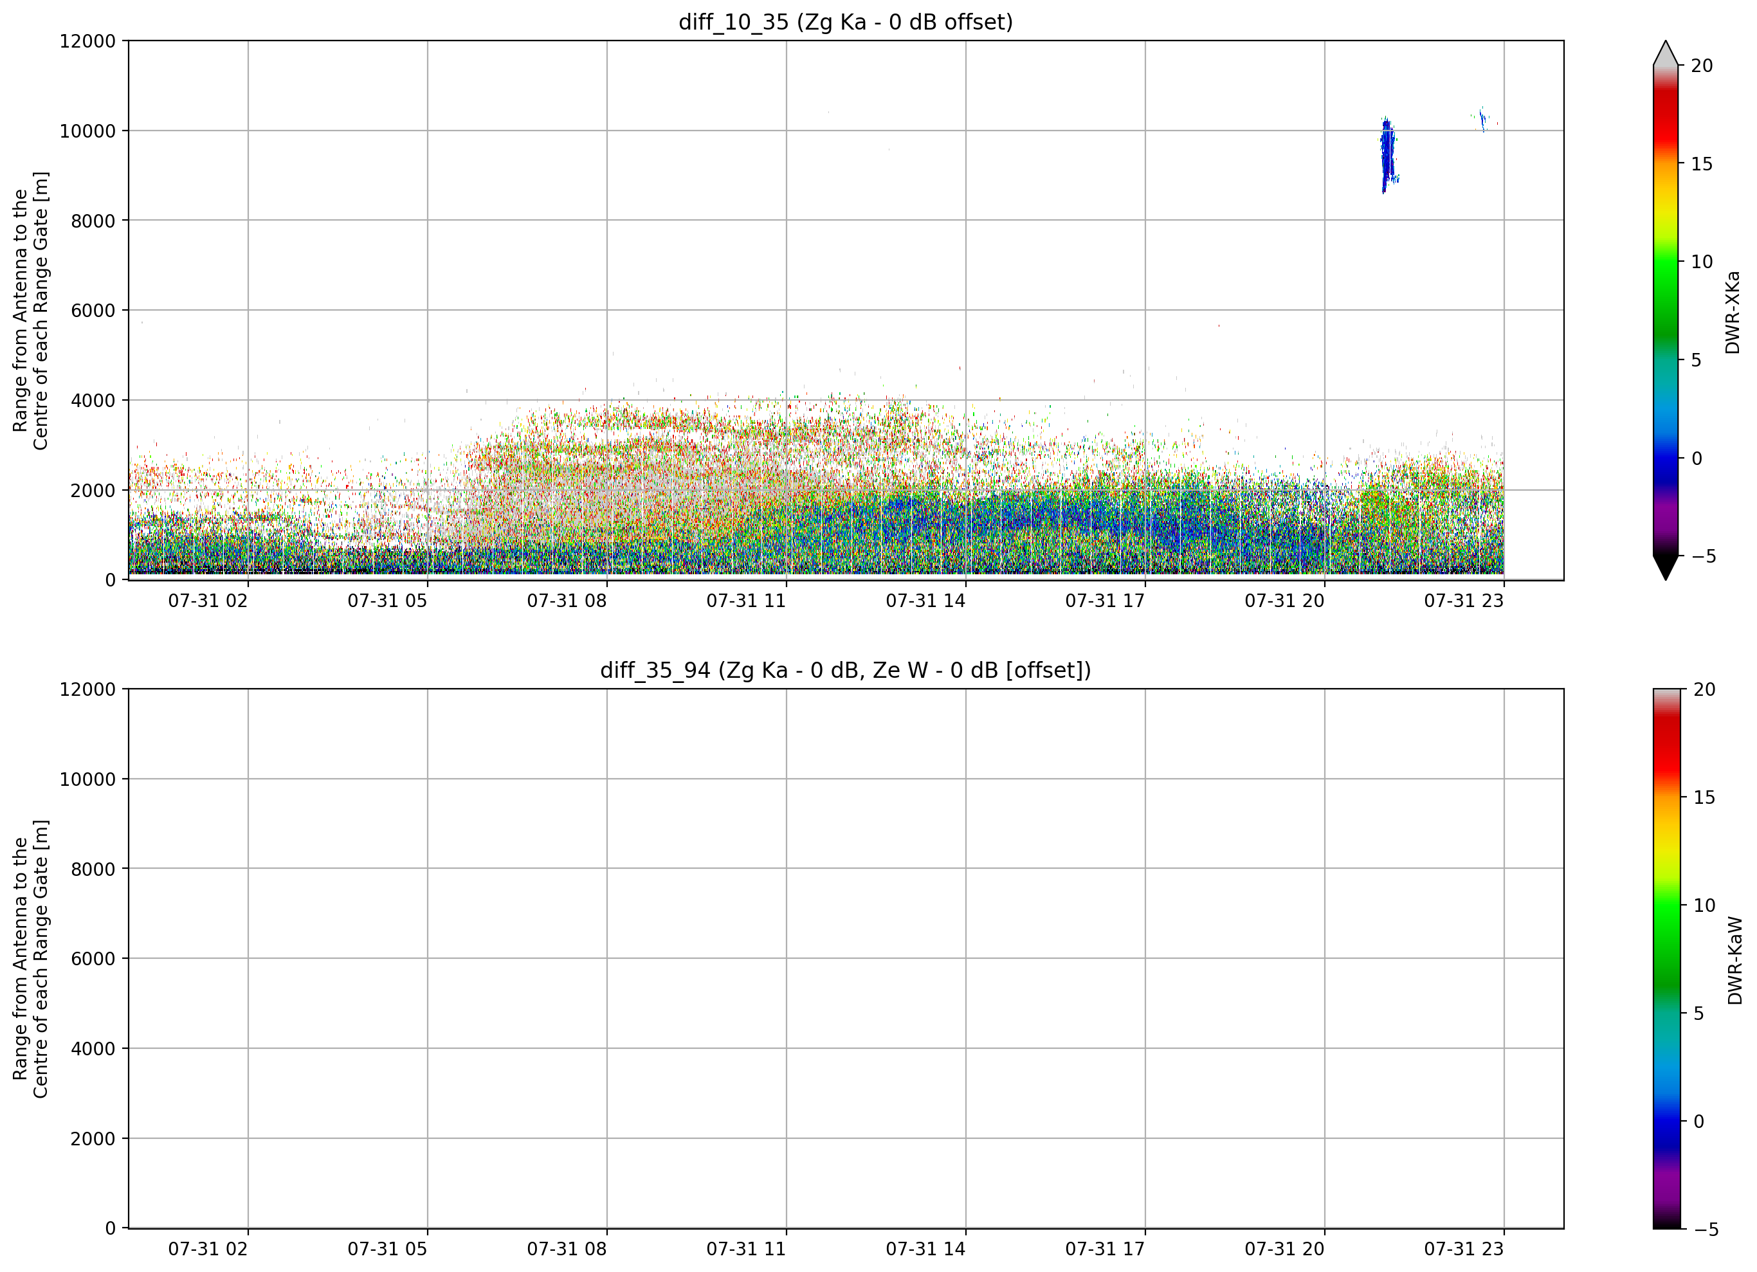Click the '12000' y-tick on the diff_10_35 plot
Screen dimensions: 1757x1272
click(x=87, y=41)
